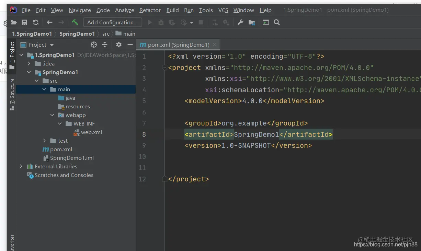This screenshot has height=251, width=421.
Task: Expand the test folder
Action: tap(44, 141)
